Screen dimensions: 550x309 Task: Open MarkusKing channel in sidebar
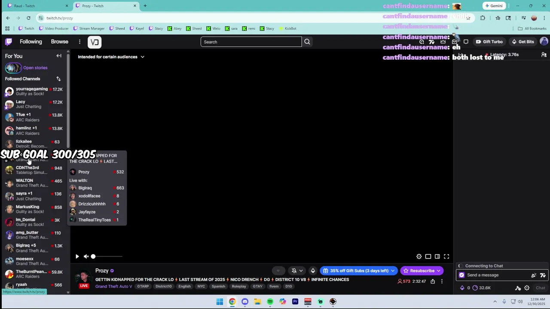point(34,209)
